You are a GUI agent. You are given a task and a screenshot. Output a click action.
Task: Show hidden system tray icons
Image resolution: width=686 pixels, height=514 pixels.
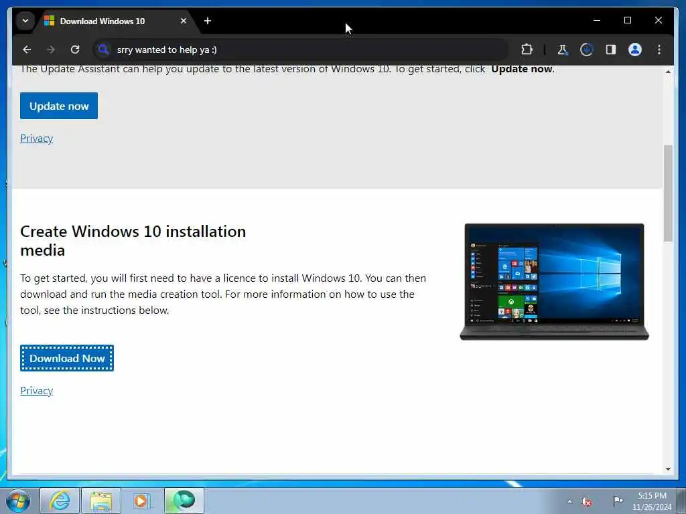(x=569, y=501)
